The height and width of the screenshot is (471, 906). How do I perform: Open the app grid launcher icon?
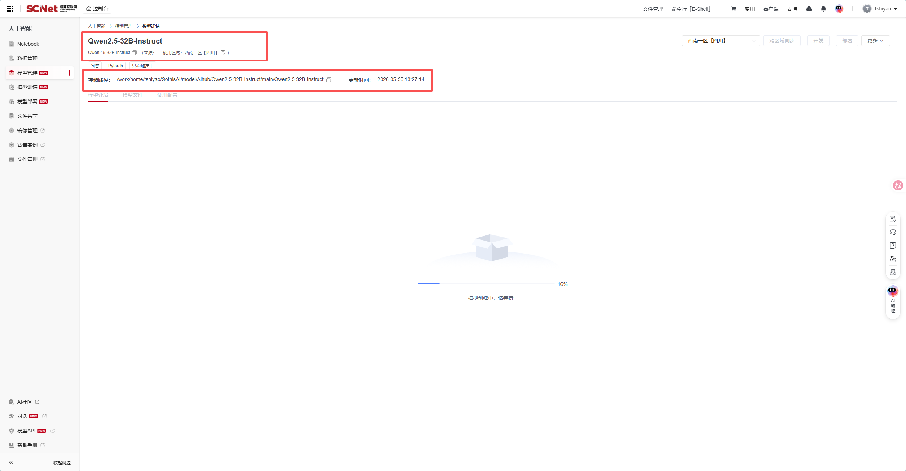coord(10,9)
